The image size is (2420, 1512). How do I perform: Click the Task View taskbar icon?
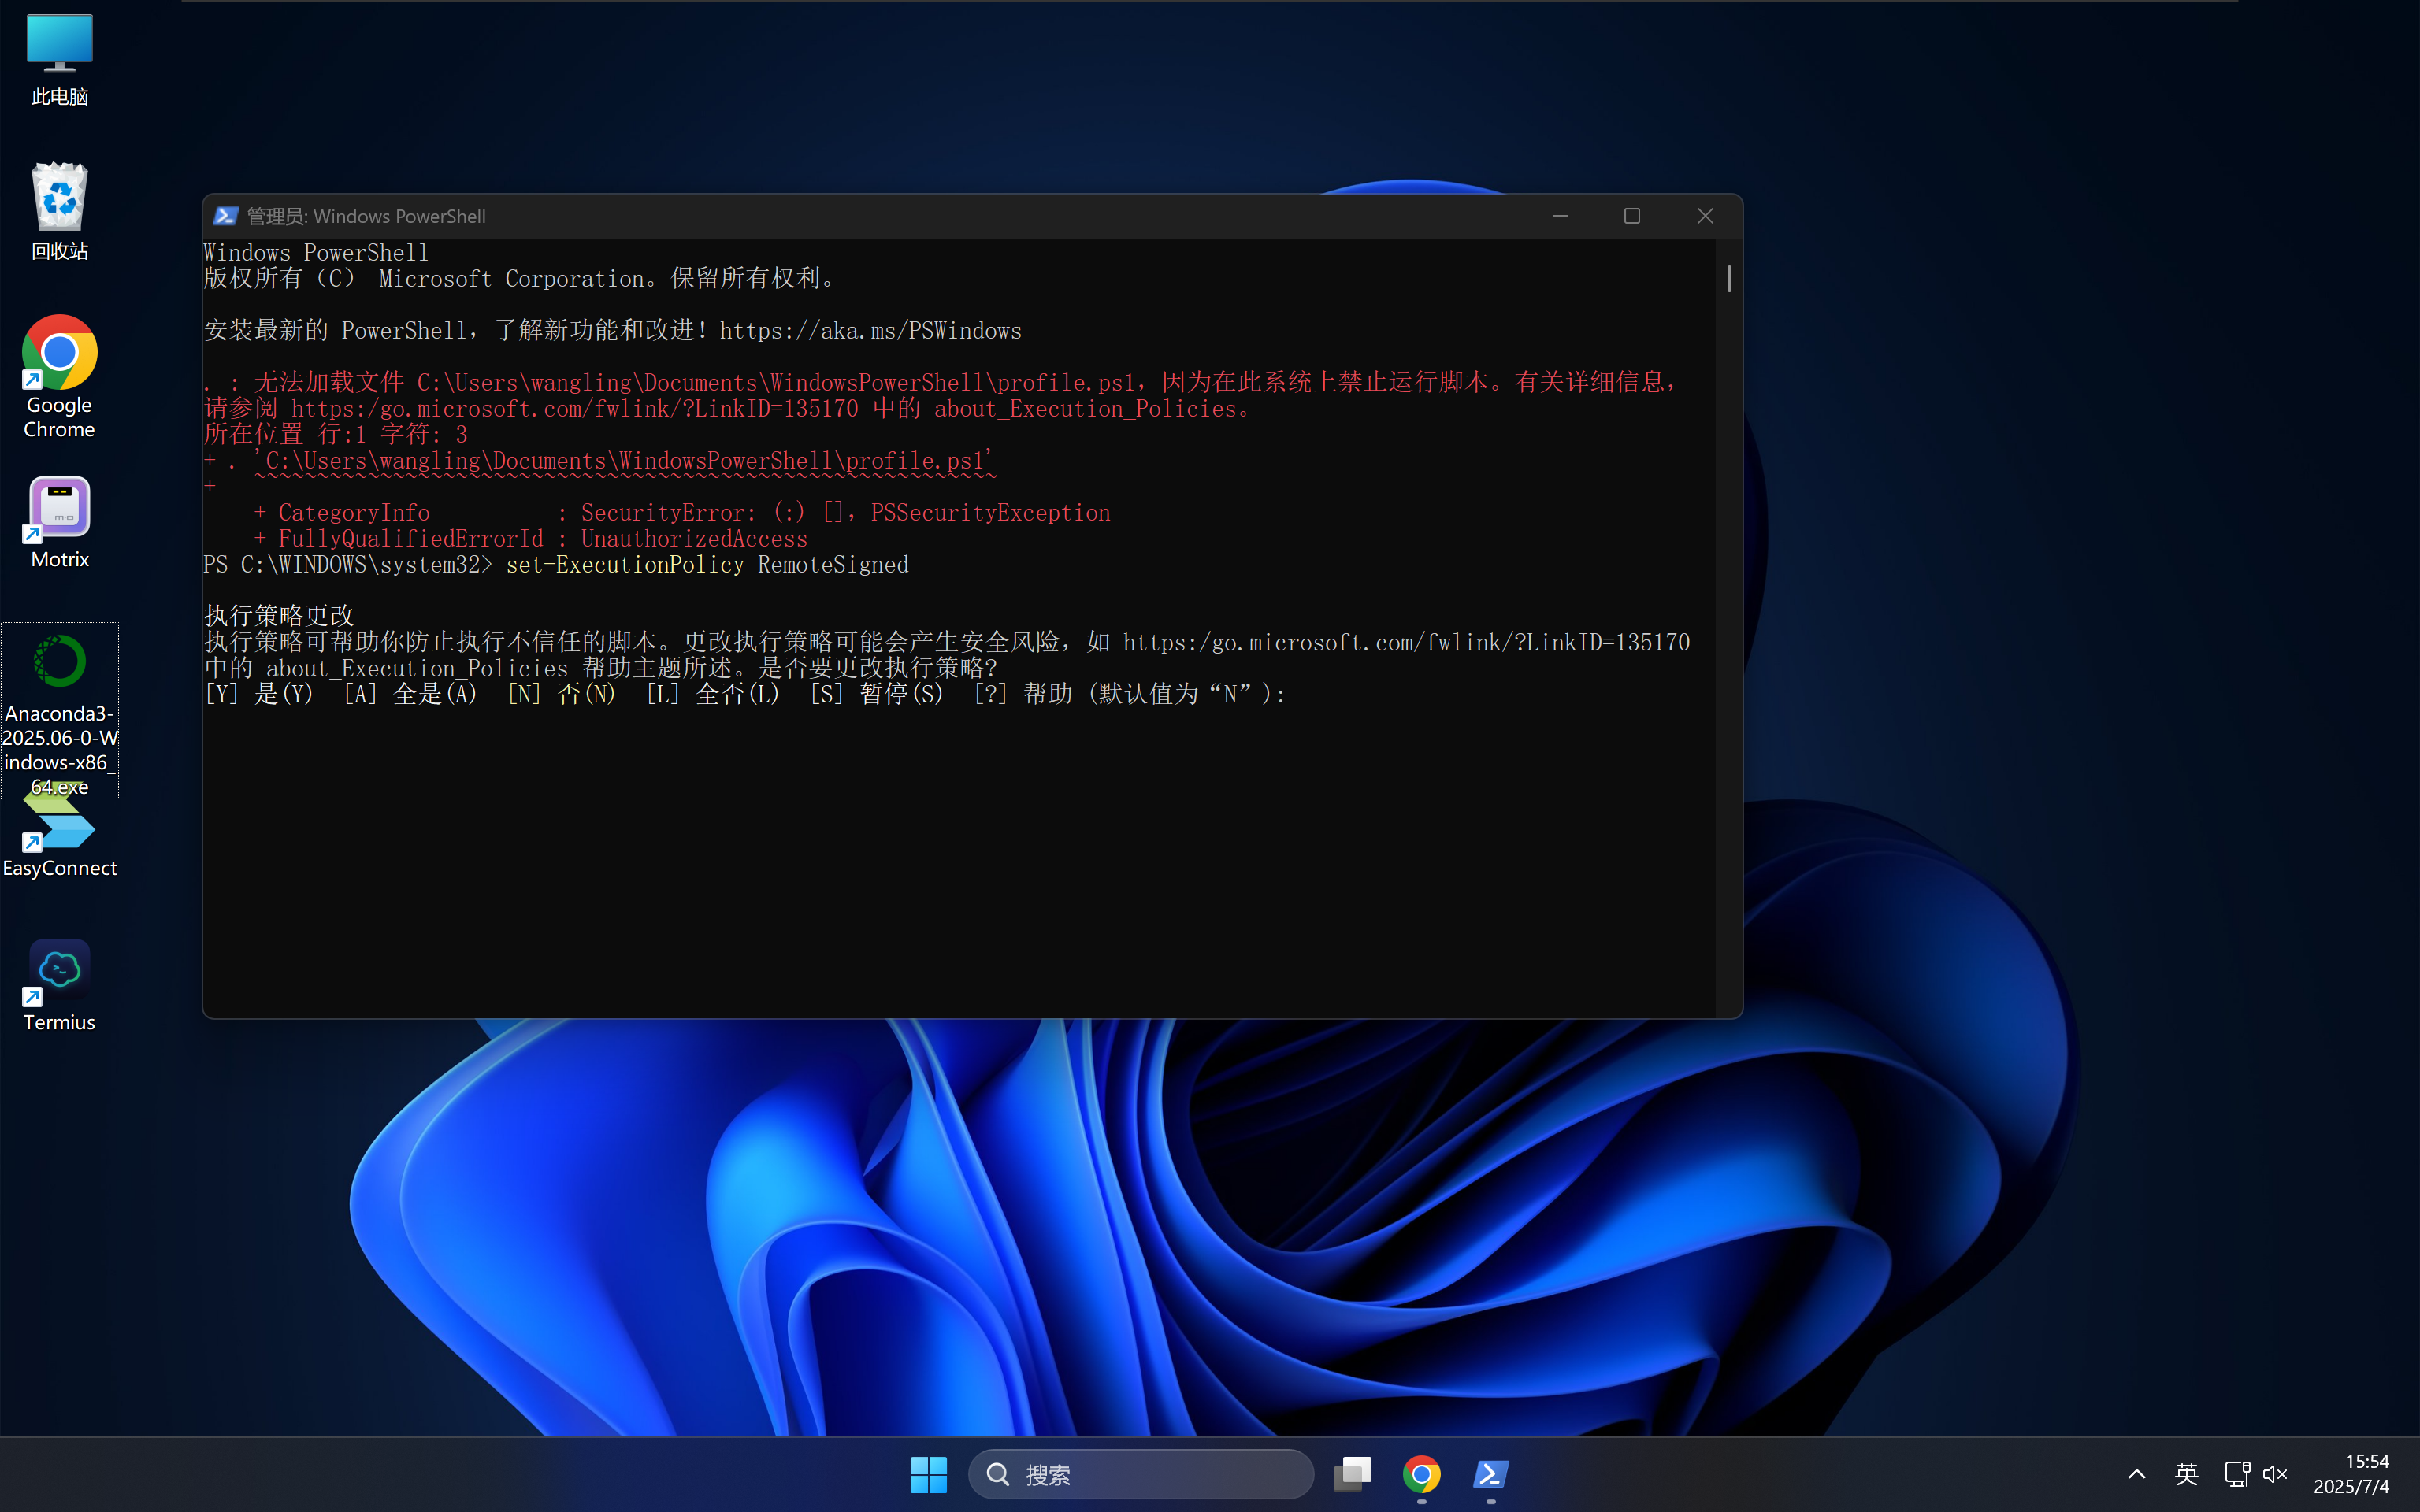pos(1352,1474)
